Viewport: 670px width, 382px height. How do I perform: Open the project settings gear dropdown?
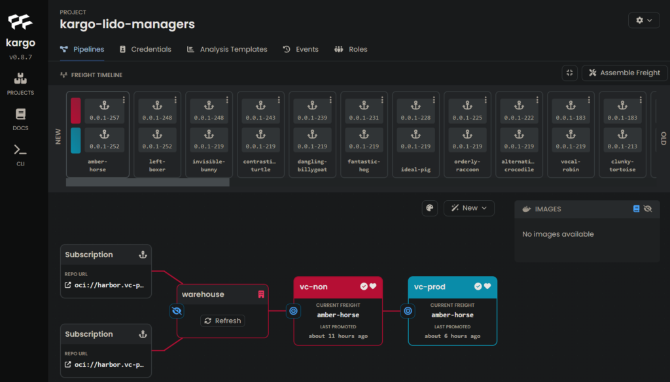(x=644, y=20)
